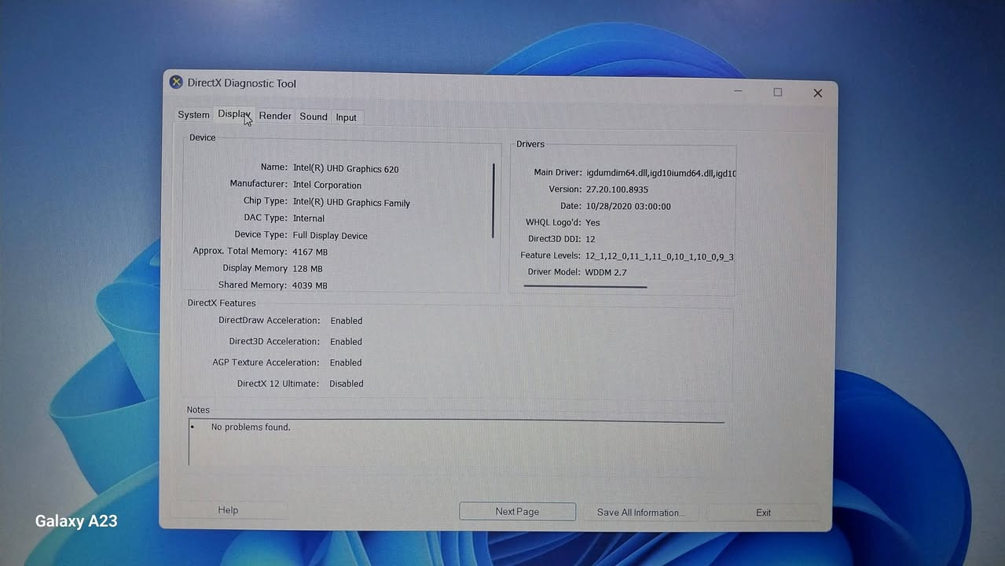Screen dimensions: 1005x566
Task: Click the 'Full Display Device' value
Action: 330,236
